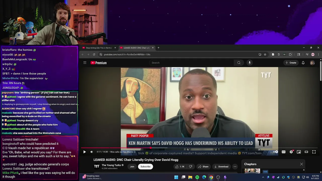
Task: Toggle closed captions (CC)
Action: tap(284, 152)
